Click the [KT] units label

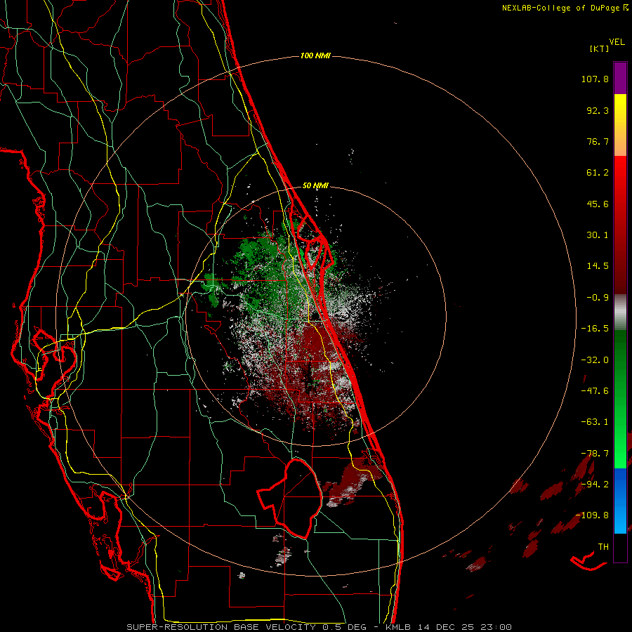point(600,48)
